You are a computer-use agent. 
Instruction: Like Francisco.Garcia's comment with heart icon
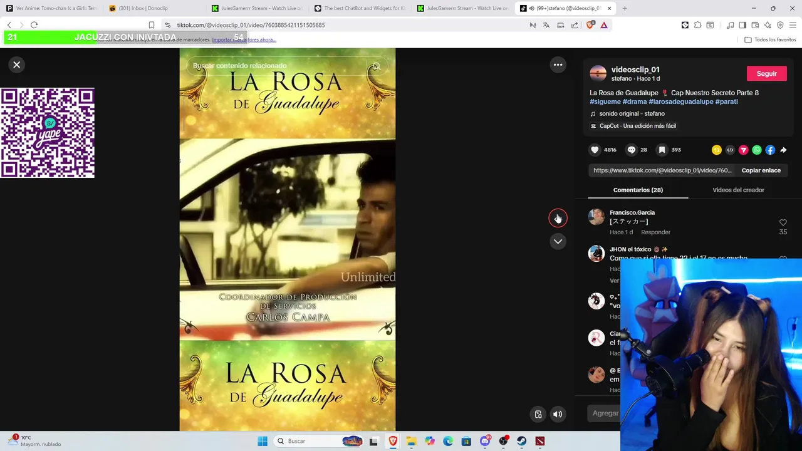[783, 222]
